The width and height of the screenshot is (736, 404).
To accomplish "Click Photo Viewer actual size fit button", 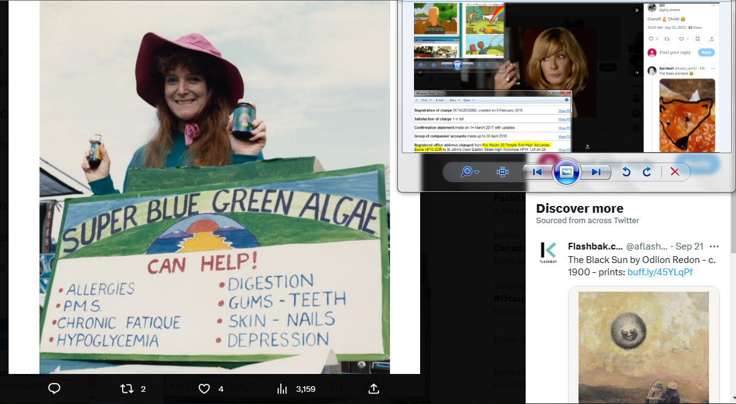I will 503,172.
